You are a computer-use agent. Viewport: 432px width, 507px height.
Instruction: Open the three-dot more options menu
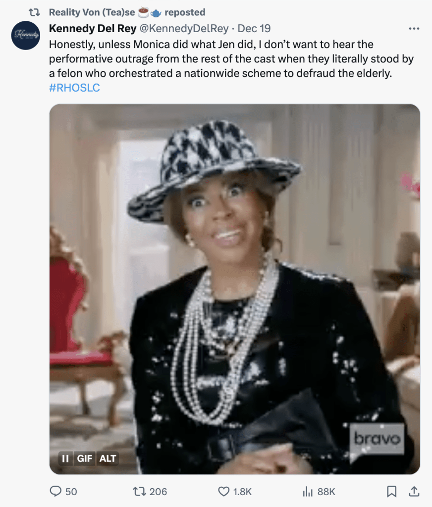coord(414,29)
